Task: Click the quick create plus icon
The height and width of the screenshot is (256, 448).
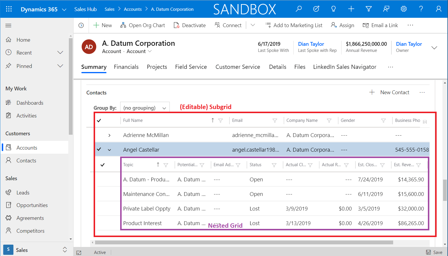Action: [351, 9]
